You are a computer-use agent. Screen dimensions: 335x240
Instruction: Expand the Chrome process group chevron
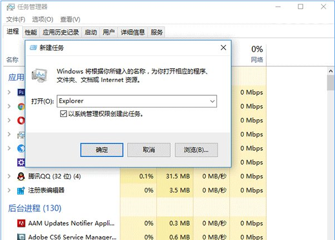tap(9, 106)
